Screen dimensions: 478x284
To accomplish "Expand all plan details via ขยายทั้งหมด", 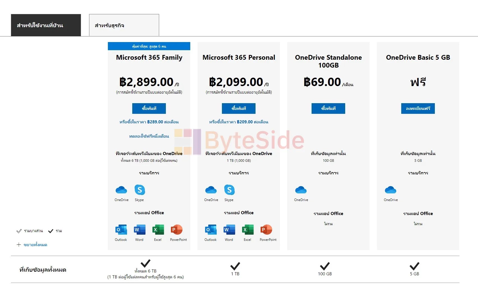I will pyautogui.click(x=35, y=244).
